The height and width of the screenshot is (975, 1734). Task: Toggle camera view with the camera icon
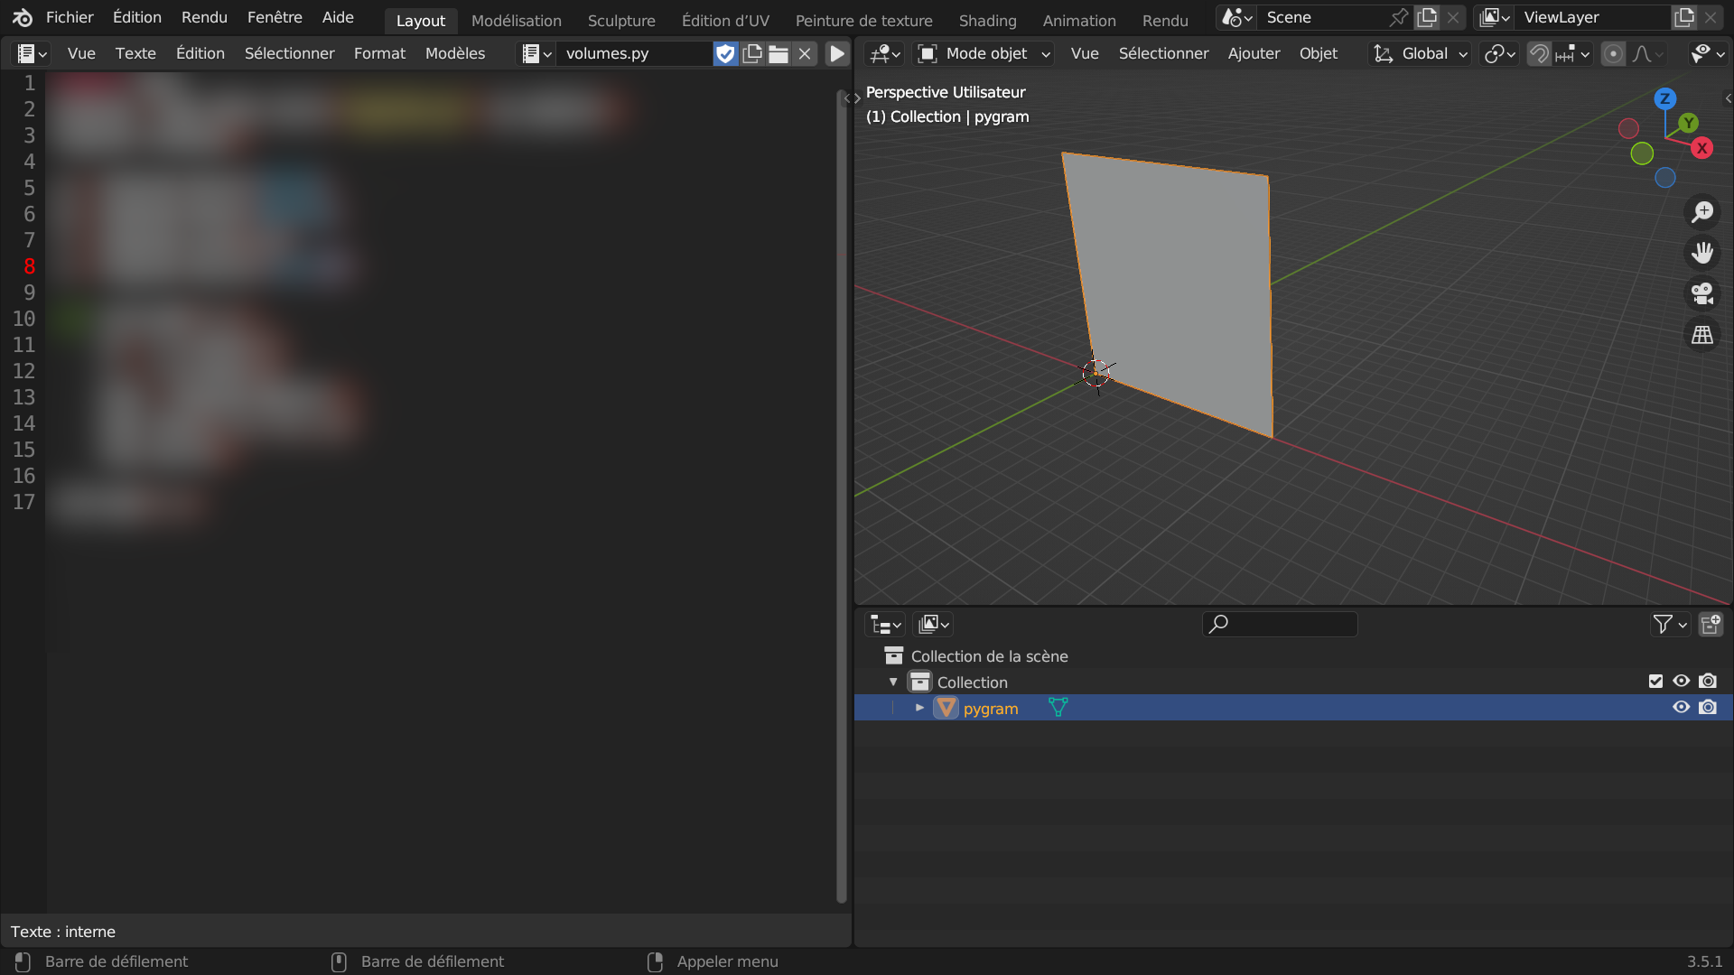[1702, 293]
